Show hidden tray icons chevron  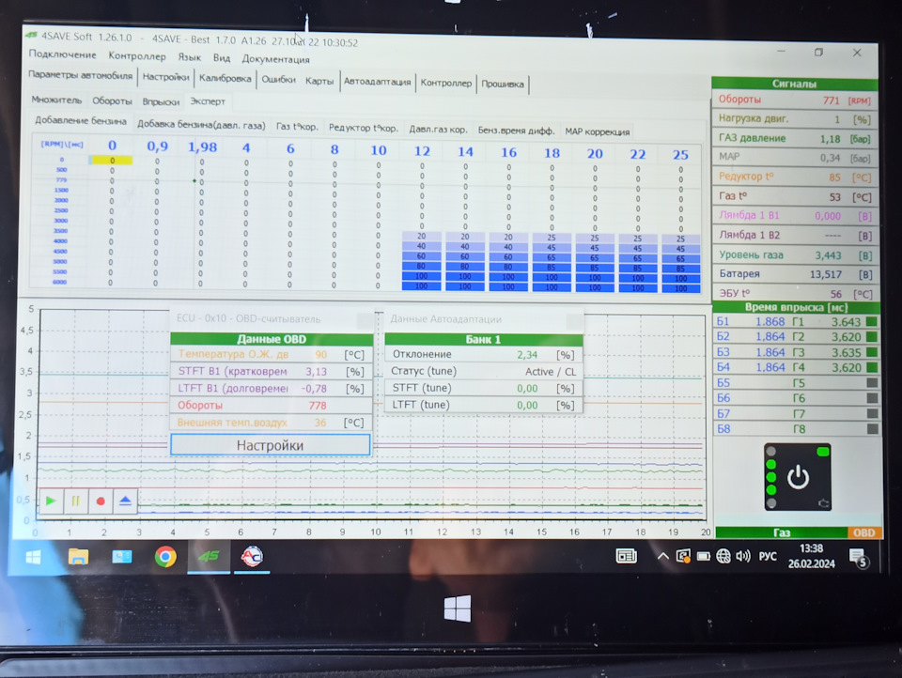(x=662, y=556)
